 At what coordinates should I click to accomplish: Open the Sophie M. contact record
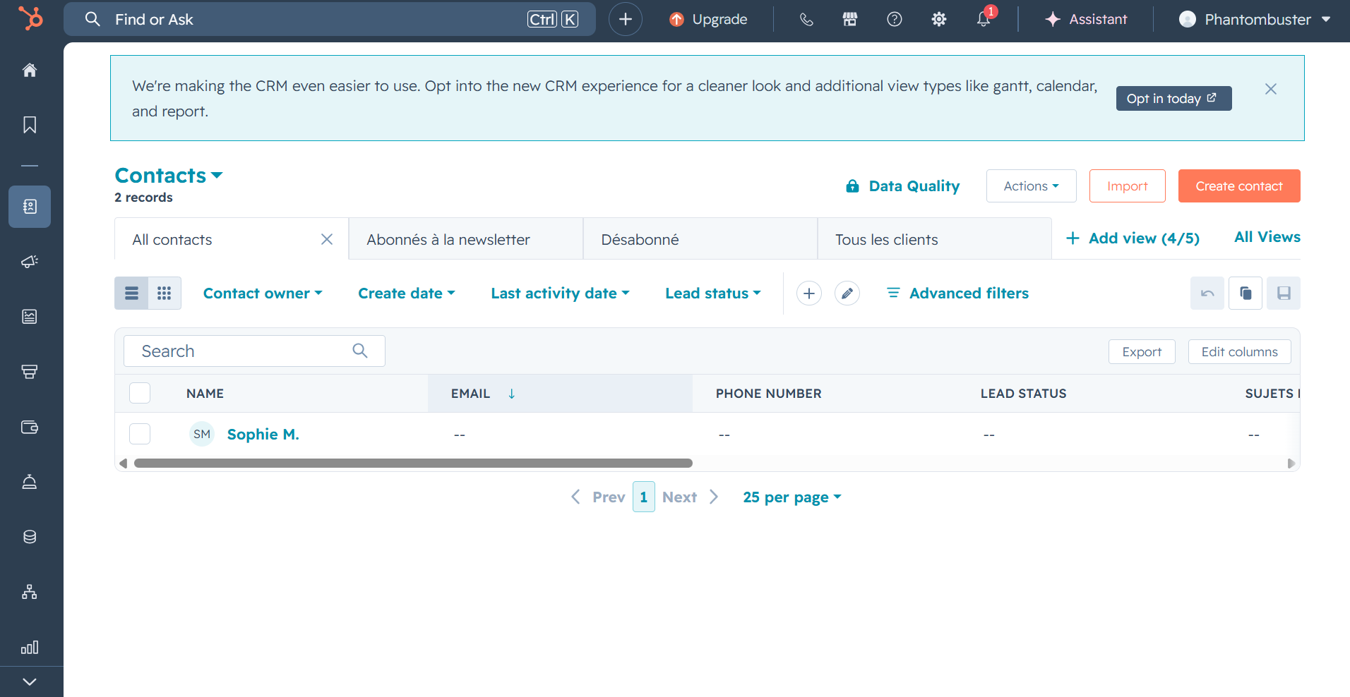[x=263, y=435]
